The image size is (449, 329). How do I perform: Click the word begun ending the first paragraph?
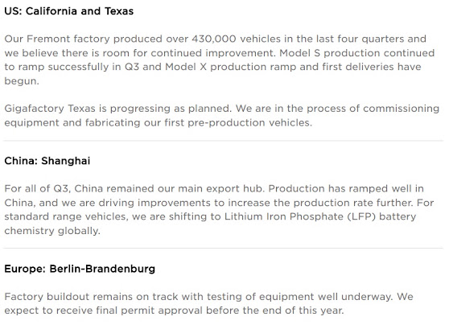click(22, 81)
